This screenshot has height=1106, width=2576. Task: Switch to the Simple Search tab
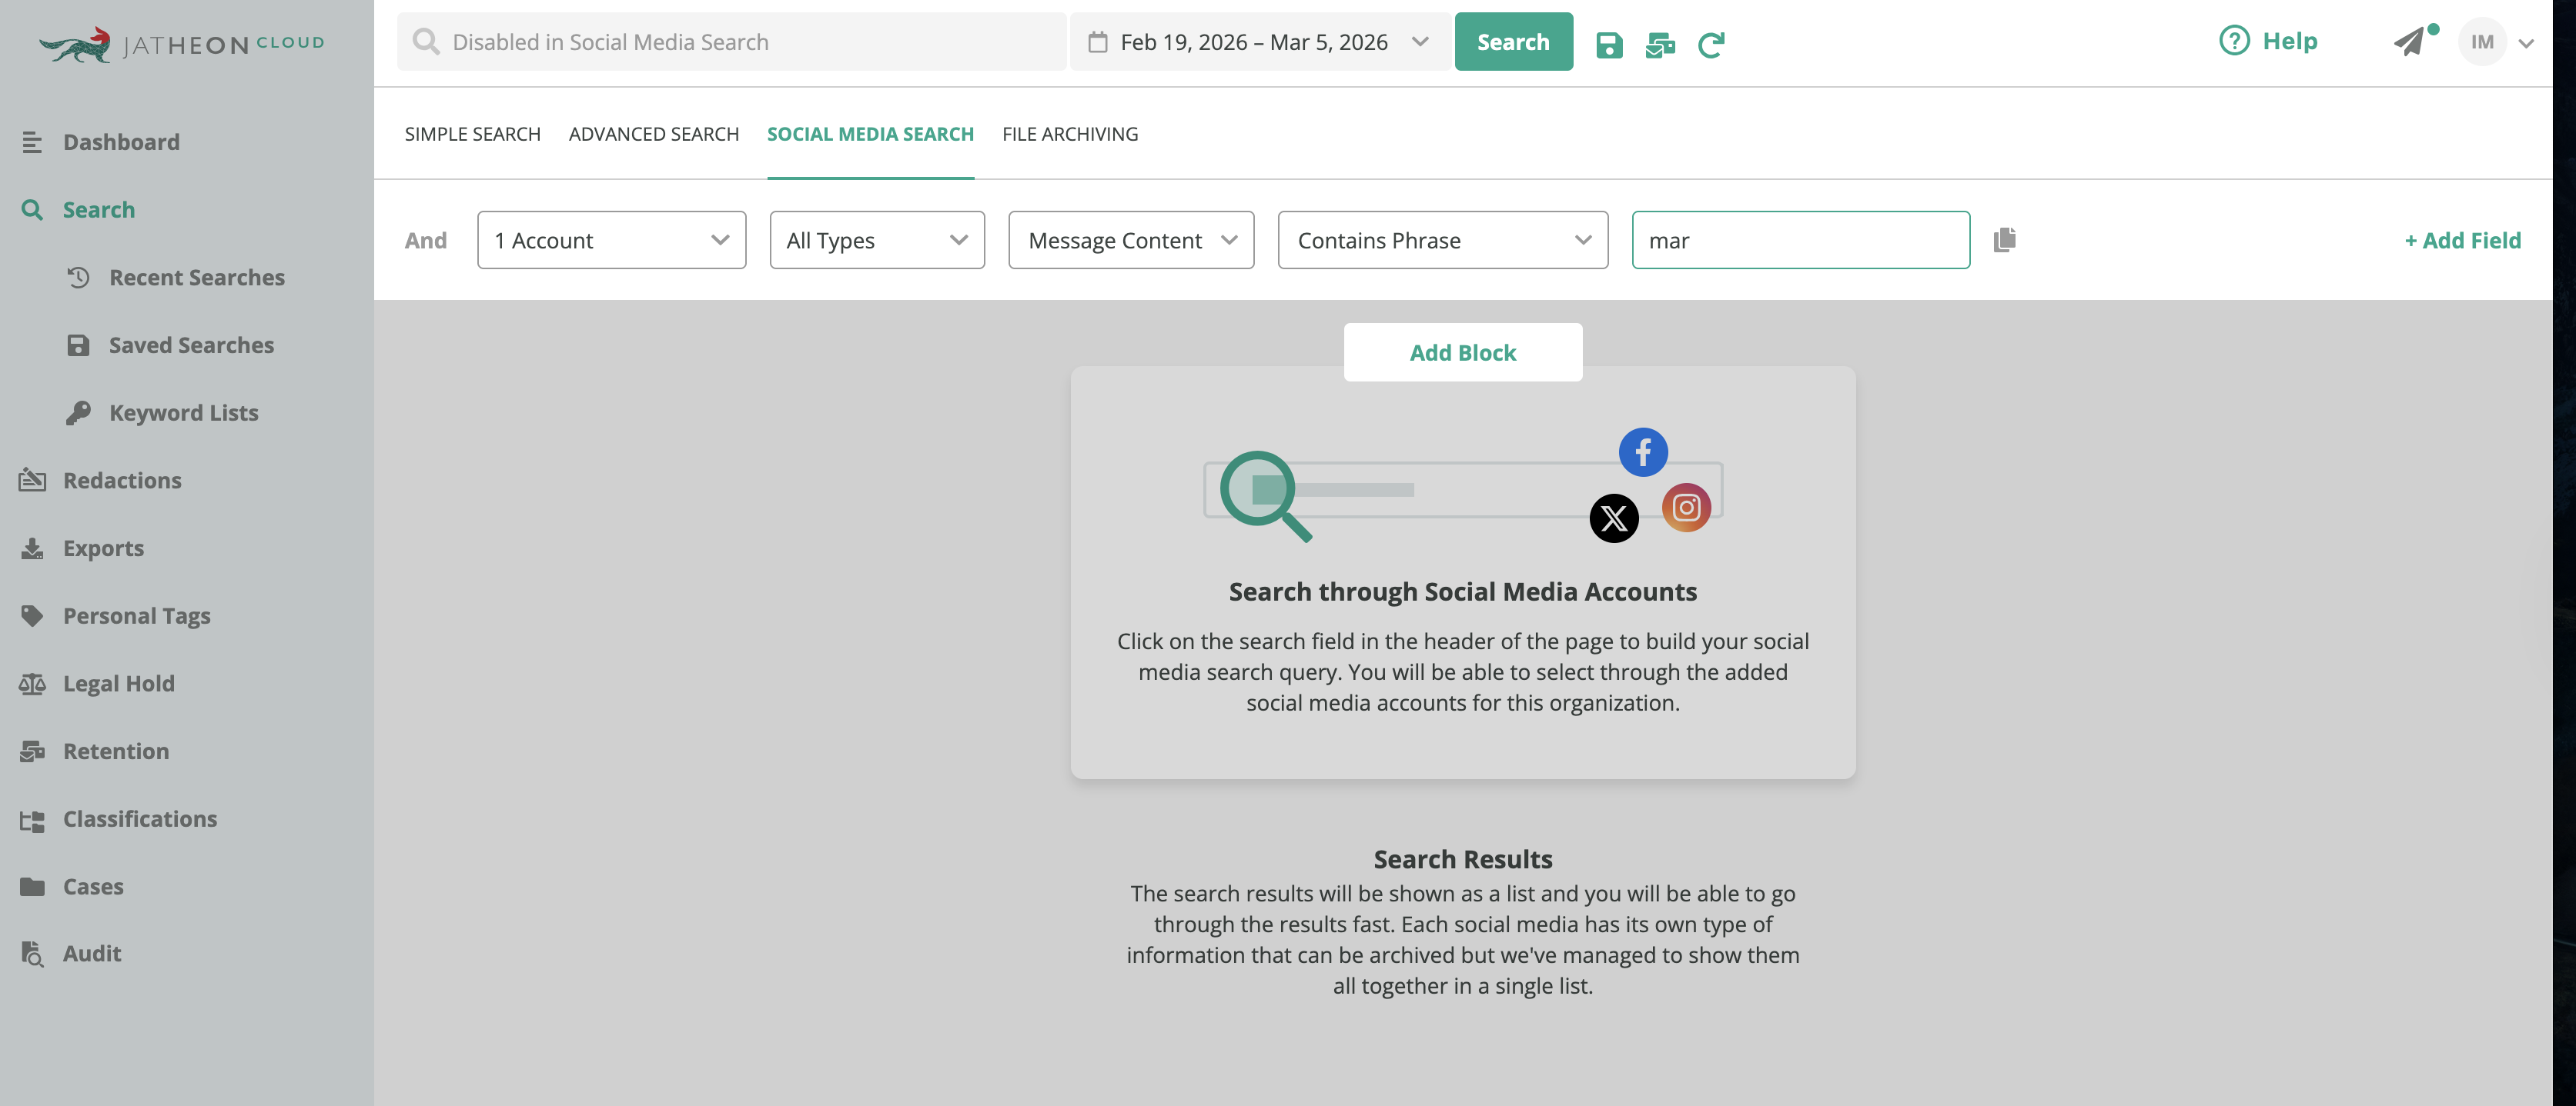(x=472, y=134)
